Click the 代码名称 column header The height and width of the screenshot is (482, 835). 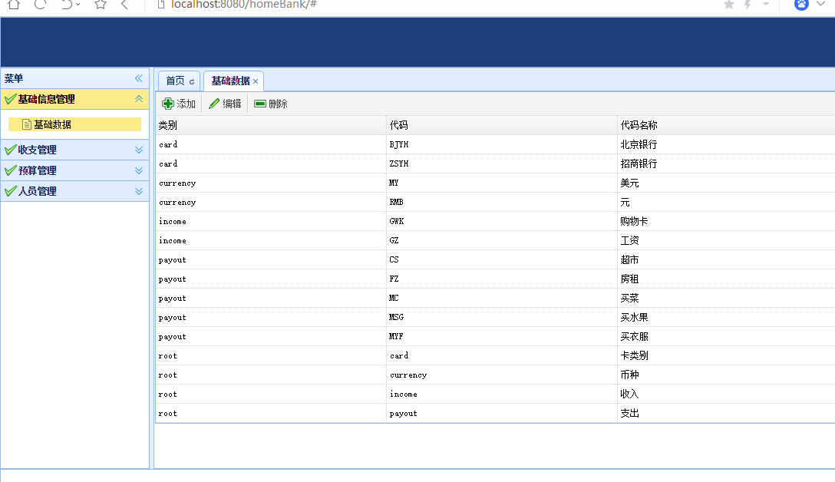639,125
